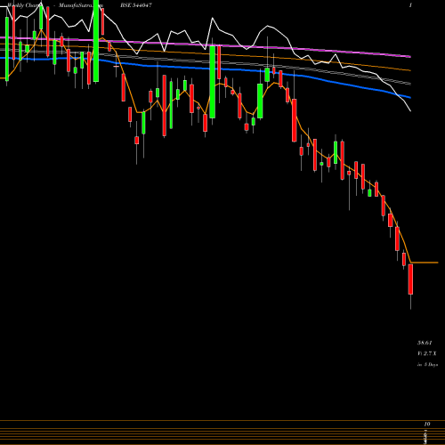Viewport: 445px width, 445px height.
Task: Click the 'Weekly Chart' title text
Action: point(26,5)
